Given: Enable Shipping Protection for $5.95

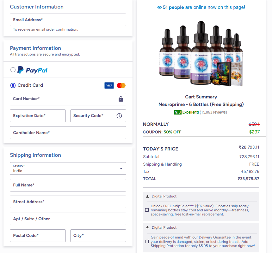Looking at the screenshot, I should coord(147,241).
